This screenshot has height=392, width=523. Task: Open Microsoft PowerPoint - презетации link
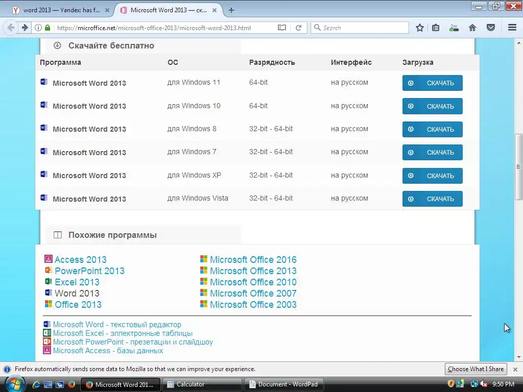click(x=133, y=341)
